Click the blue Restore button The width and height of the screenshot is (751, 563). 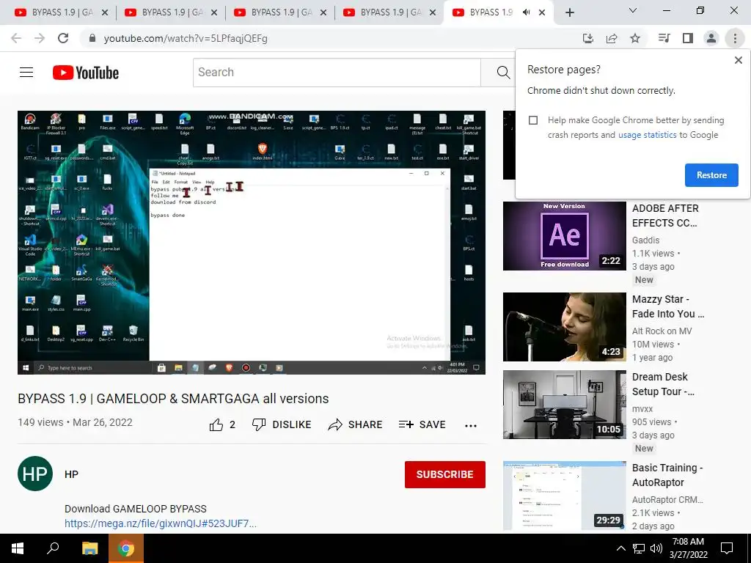[x=711, y=175]
